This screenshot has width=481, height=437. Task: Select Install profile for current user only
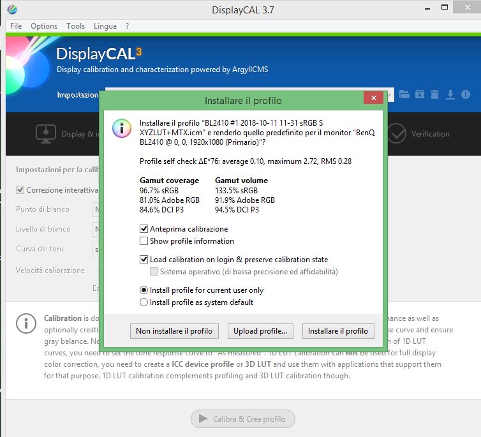[x=144, y=290]
